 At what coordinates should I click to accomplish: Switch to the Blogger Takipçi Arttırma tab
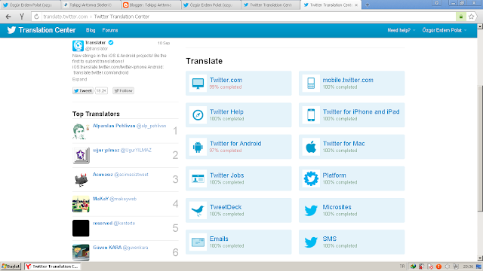click(151, 5)
